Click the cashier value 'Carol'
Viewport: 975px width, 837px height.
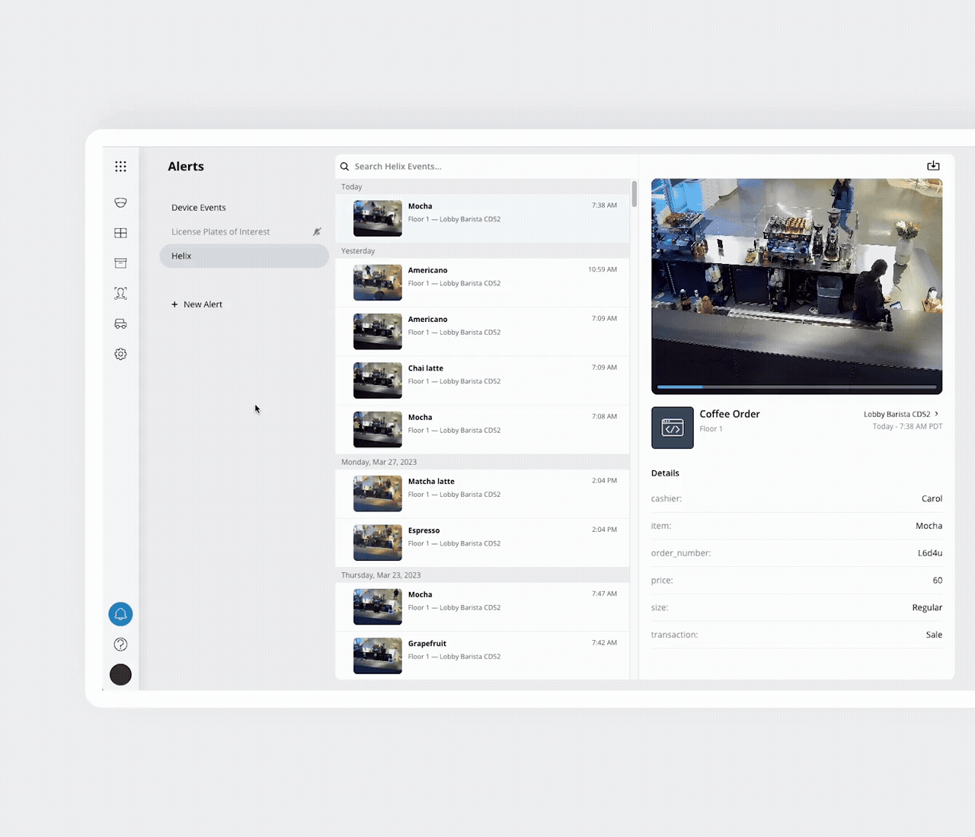click(932, 499)
